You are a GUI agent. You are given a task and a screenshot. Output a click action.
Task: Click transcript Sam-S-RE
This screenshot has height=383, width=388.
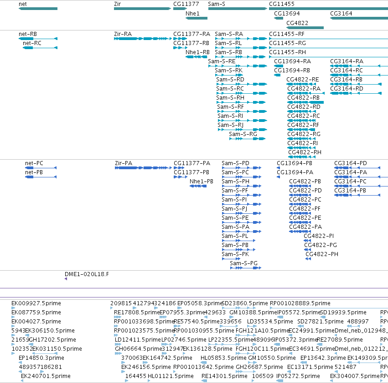pos(238,66)
